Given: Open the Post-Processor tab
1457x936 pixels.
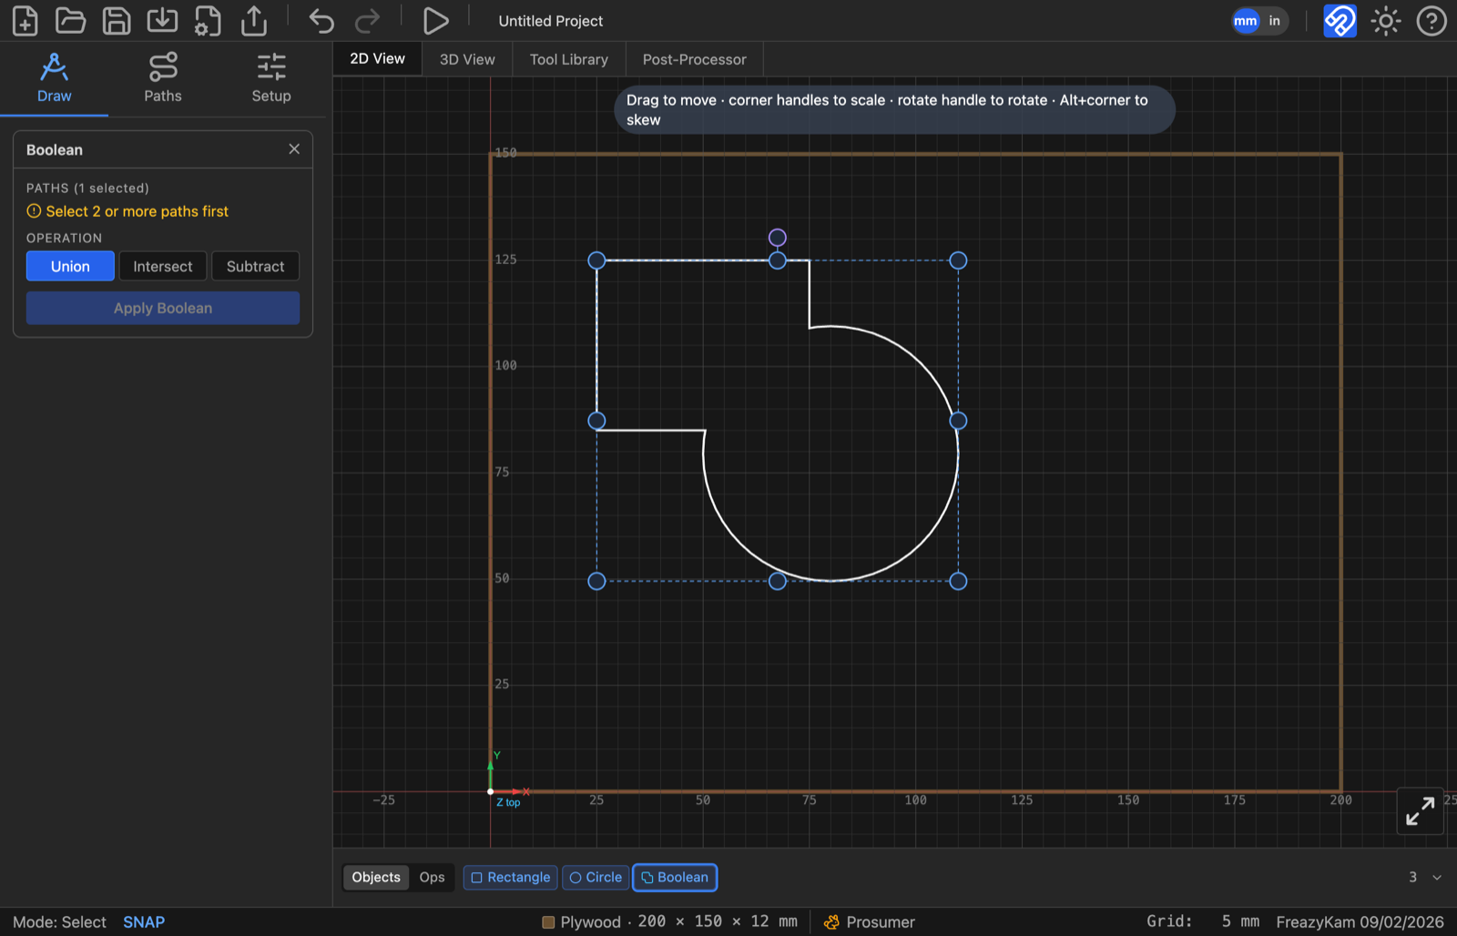Looking at the screenshot, I should [694, 59].
